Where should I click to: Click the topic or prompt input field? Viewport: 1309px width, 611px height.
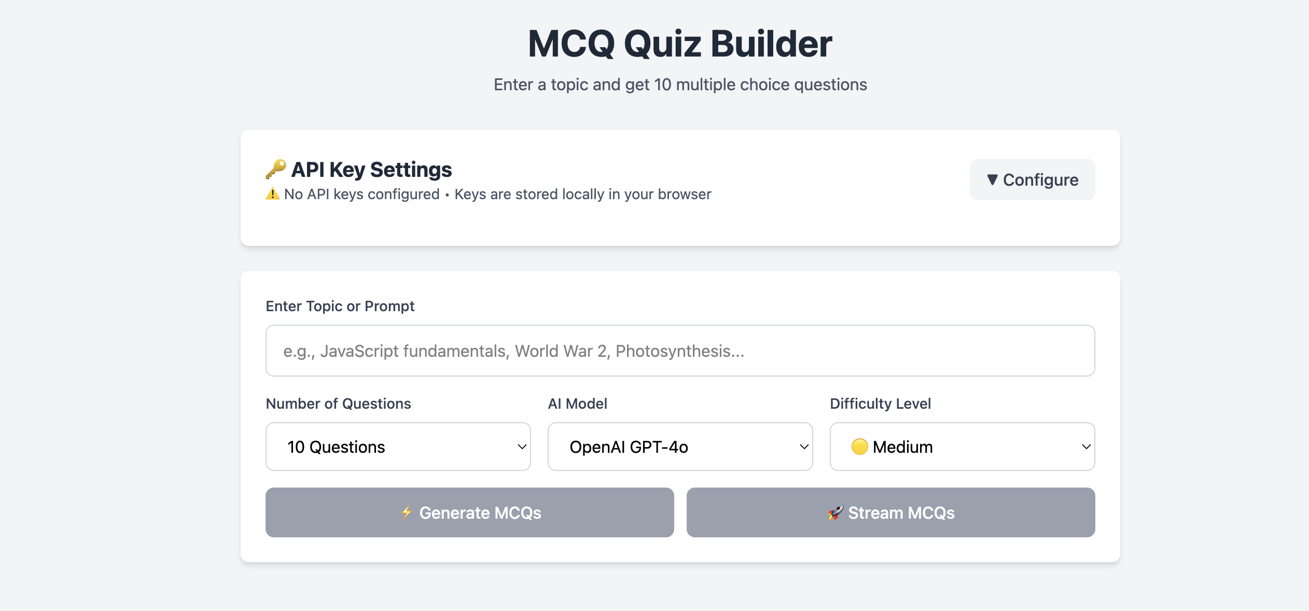679,351
